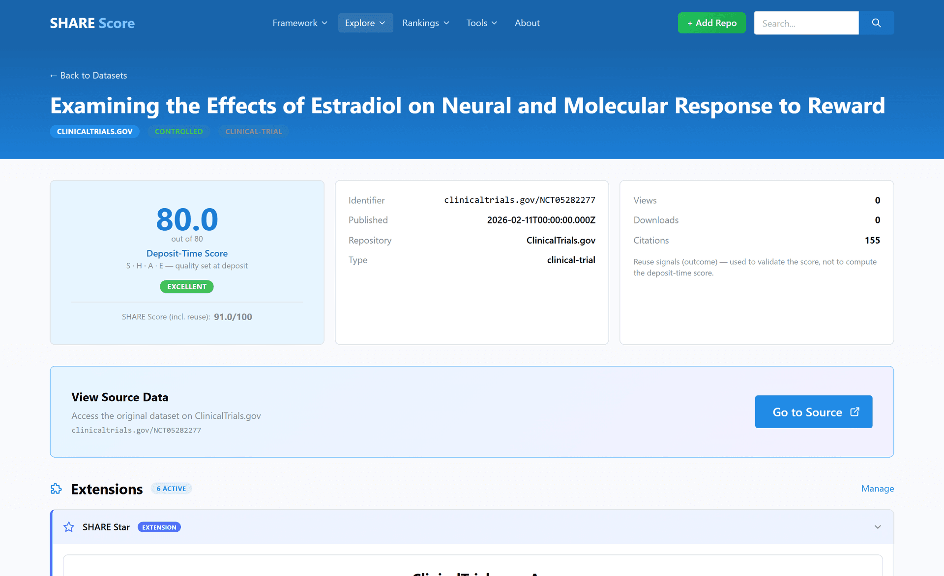Click the Downloads label
Screen dimensions: 944x576
[x=656, y=220]
